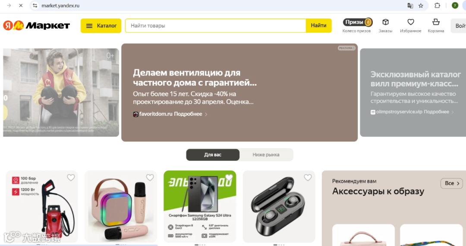Switch to the Ниже рынка tab

click(266, 155)
